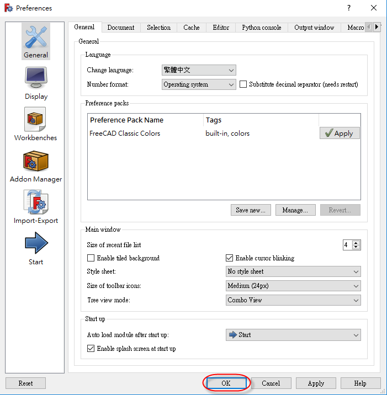Open the Display preferences monitor icon
The width and height of the screenshot is (387, 395).
pos(36,78)
